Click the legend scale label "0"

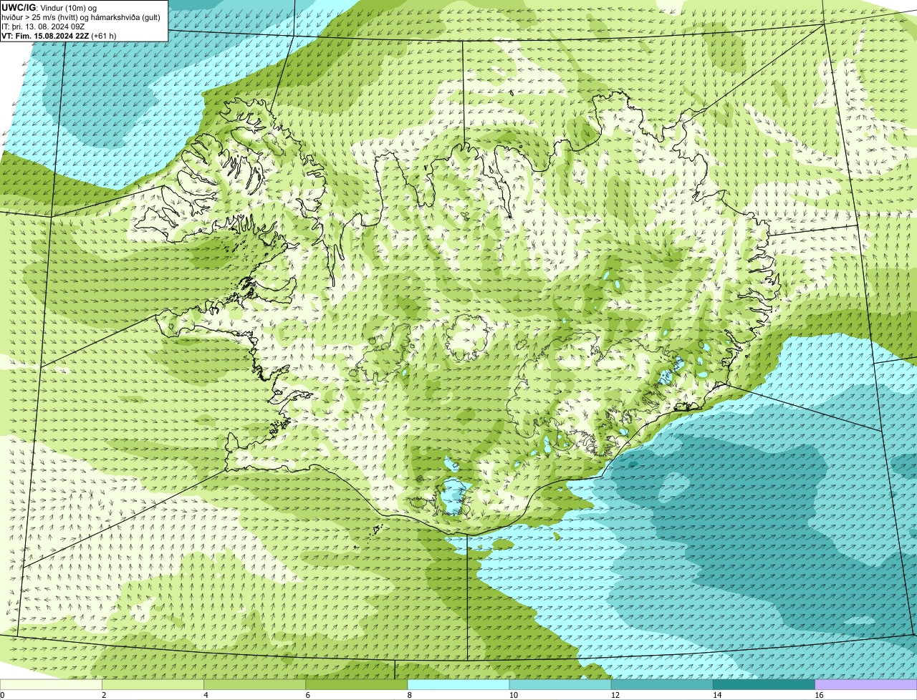(2, 695)
